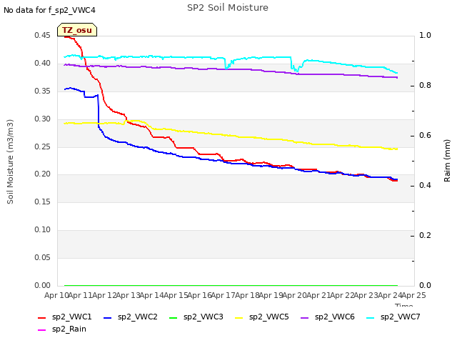Viewport: 457px width, 343px height.
Task: Click the 0.10 left axis value
Action: 43,230
